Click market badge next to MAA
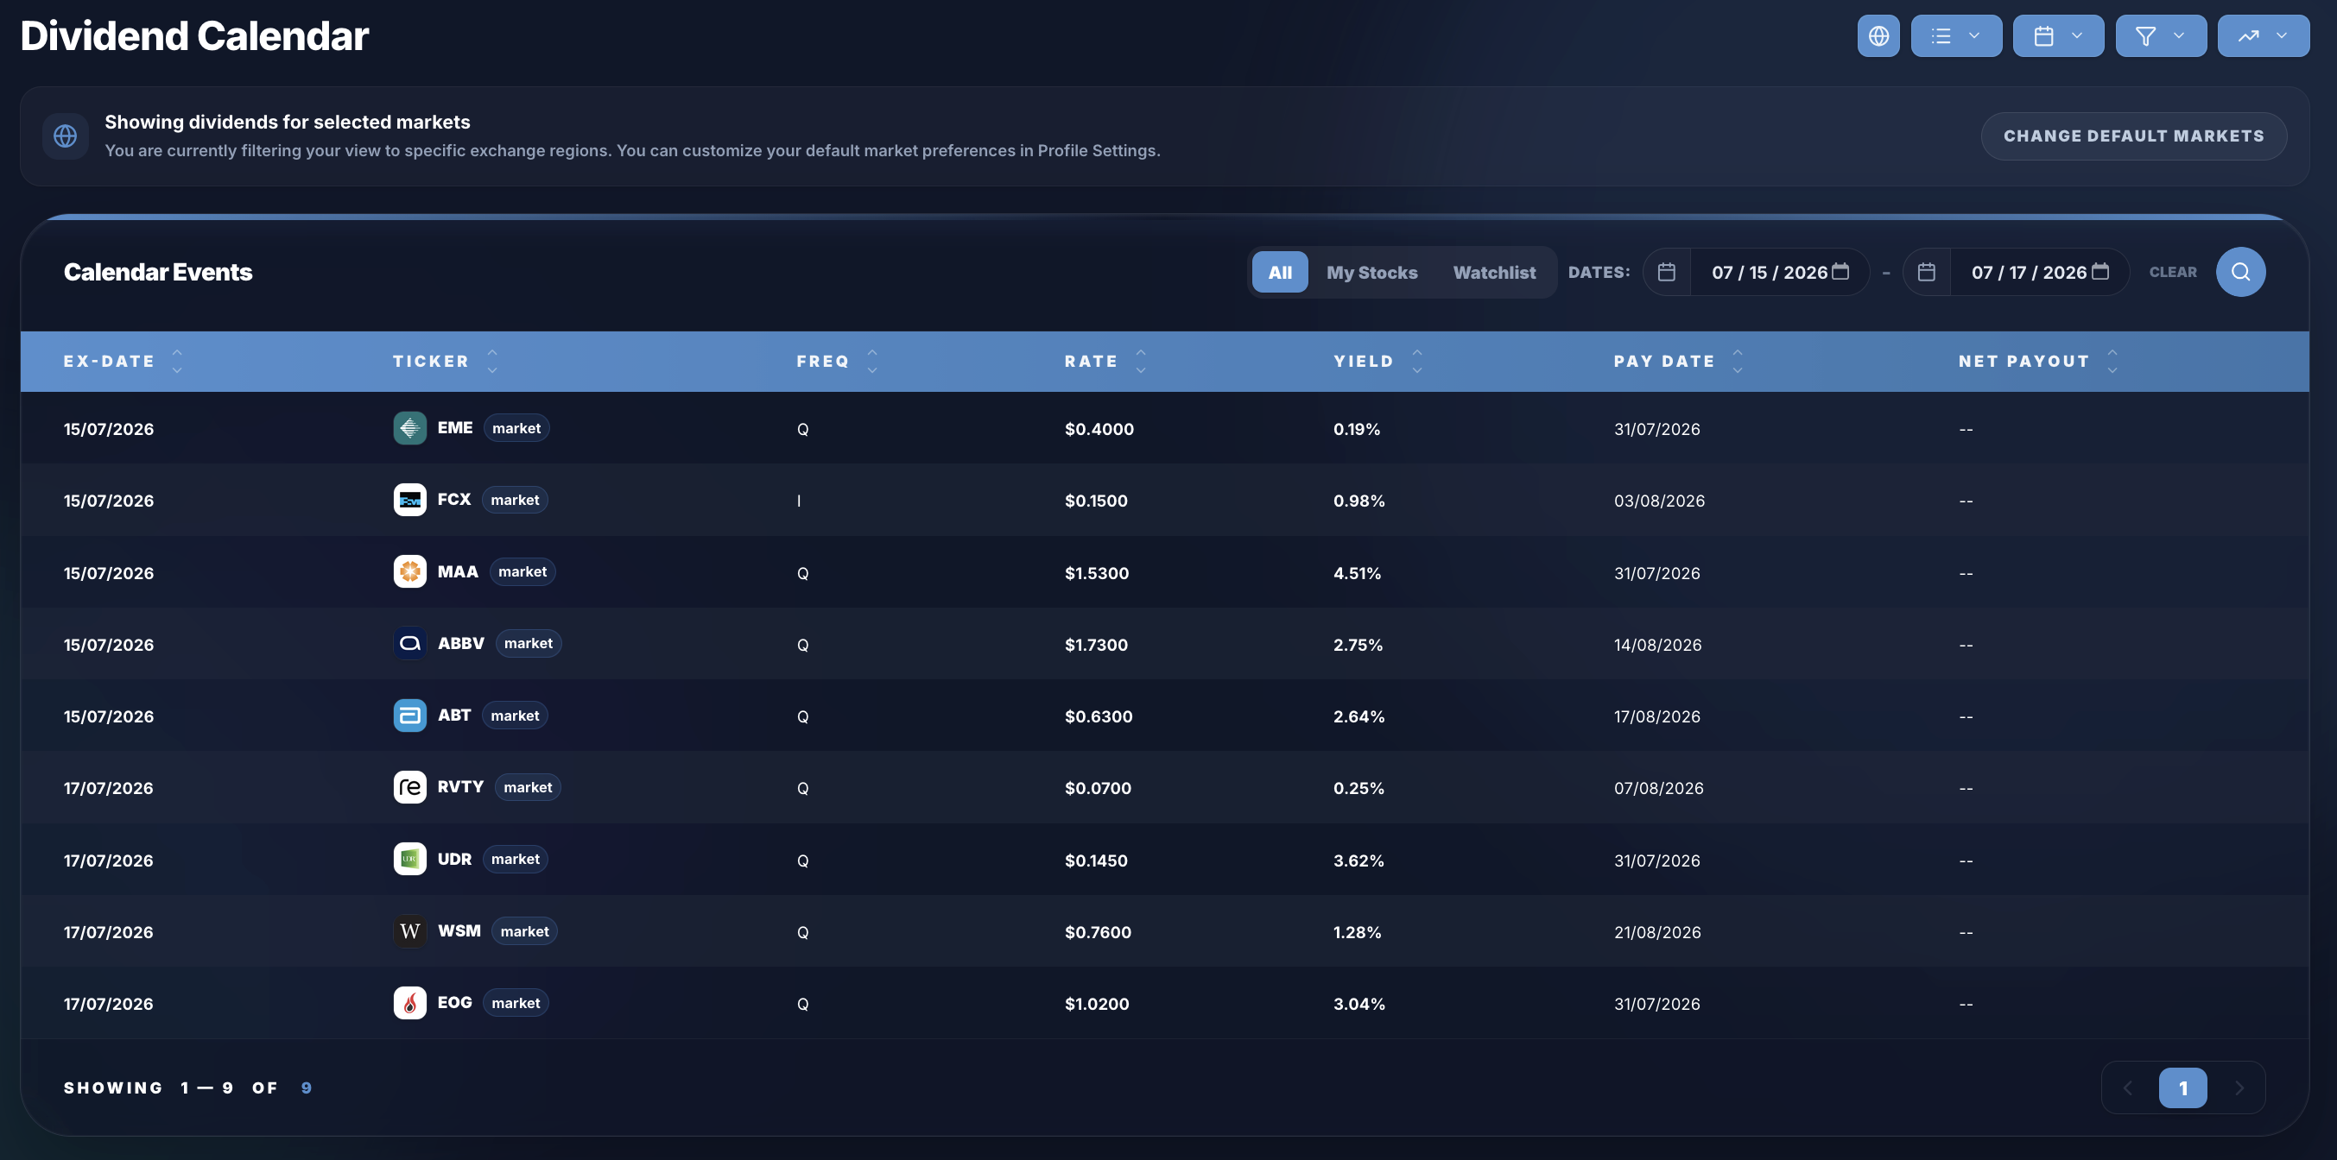This screenshot has height=1160, width=2337. click(x=522, y=571)
